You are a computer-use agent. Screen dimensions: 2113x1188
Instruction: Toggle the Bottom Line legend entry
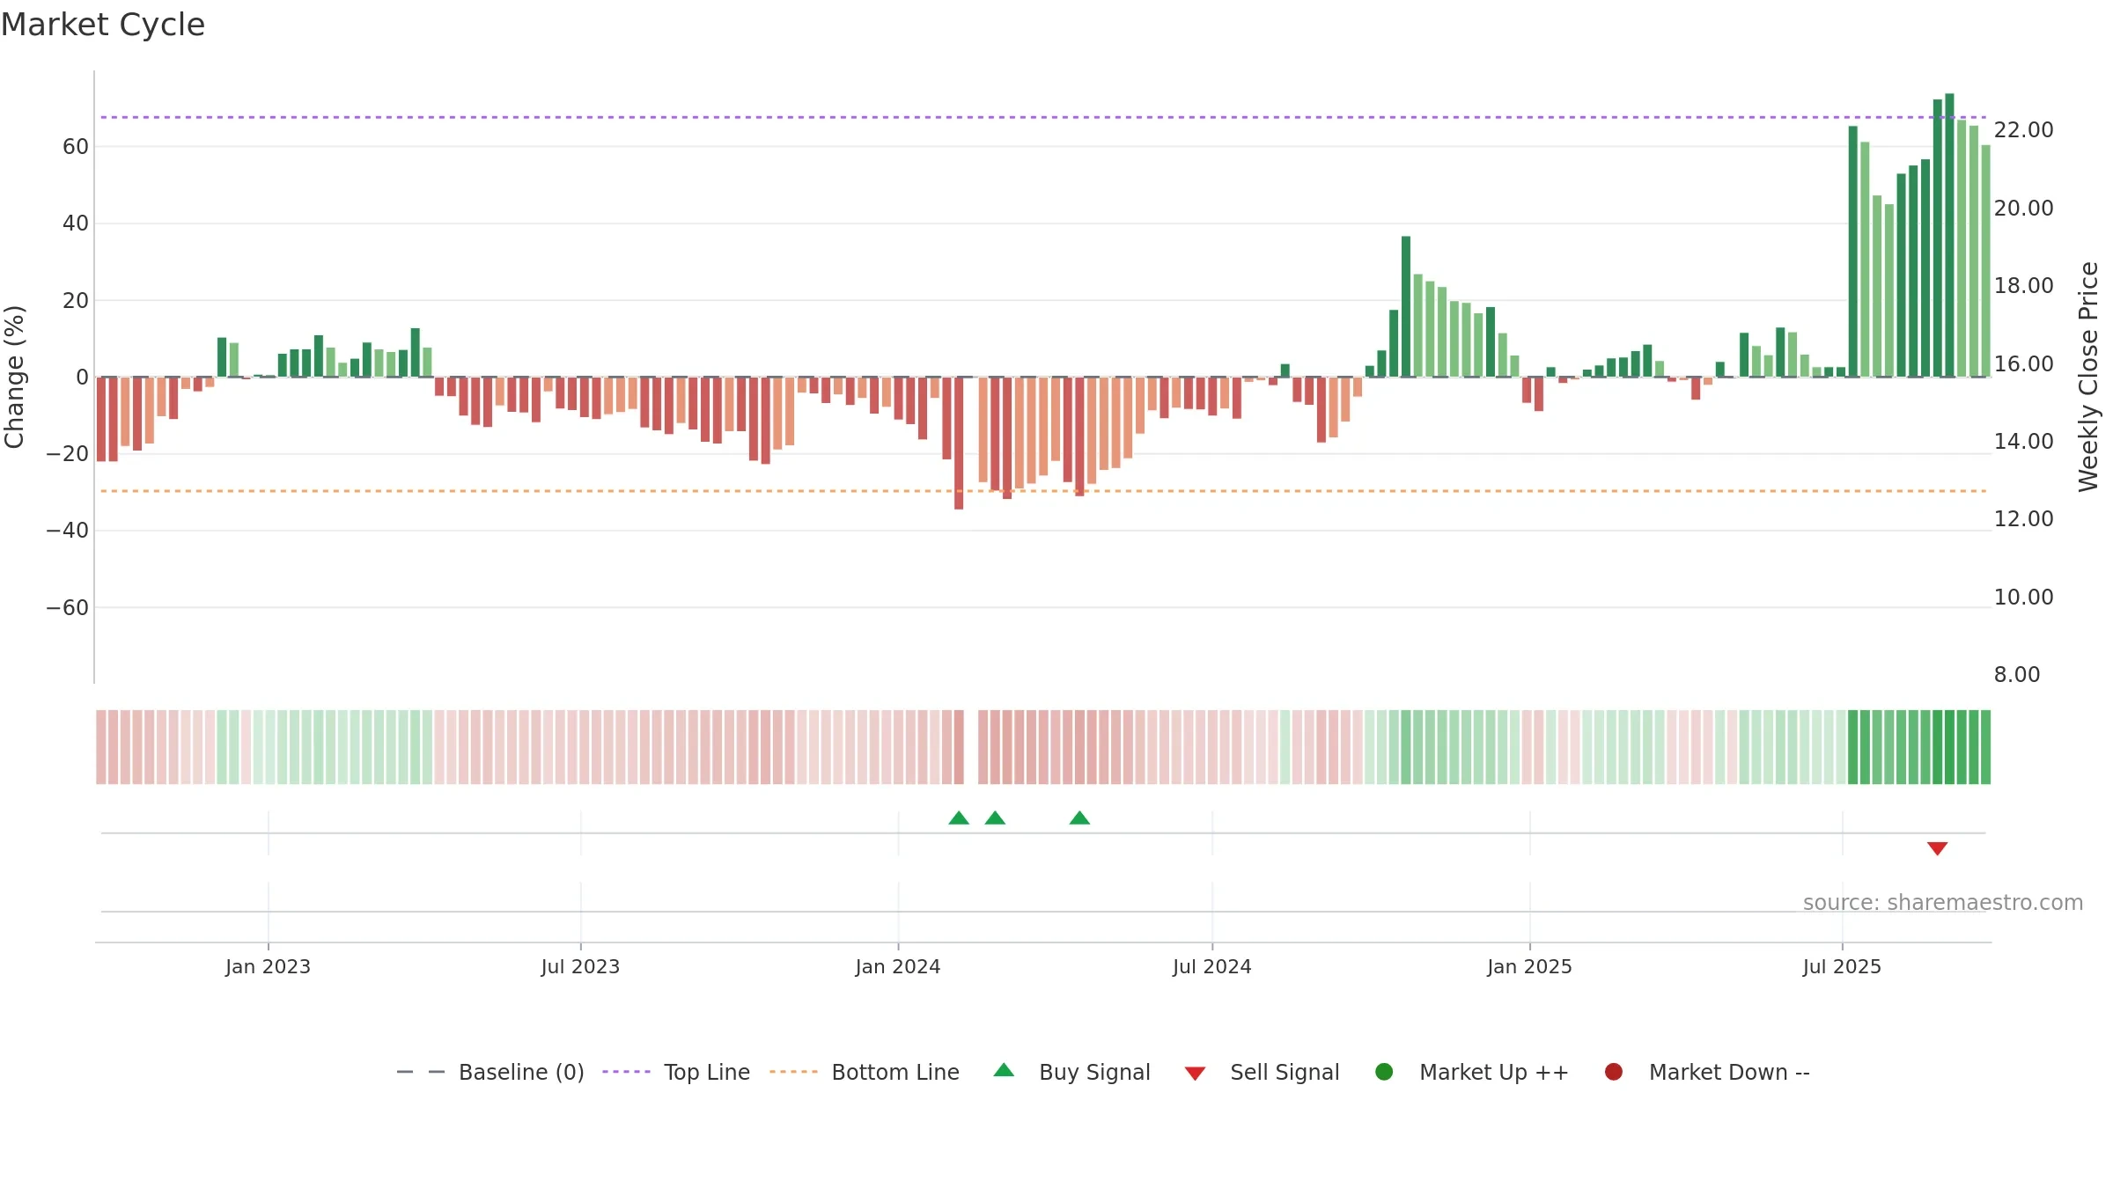864,1072
